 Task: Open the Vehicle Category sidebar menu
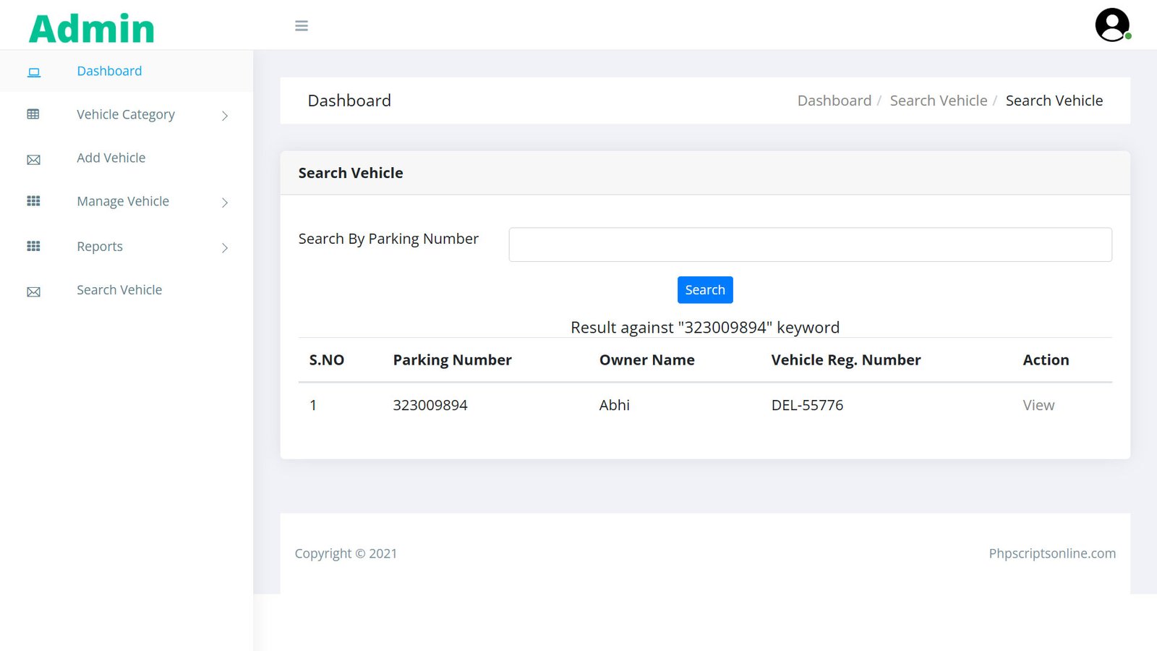[x=126, y=114]
